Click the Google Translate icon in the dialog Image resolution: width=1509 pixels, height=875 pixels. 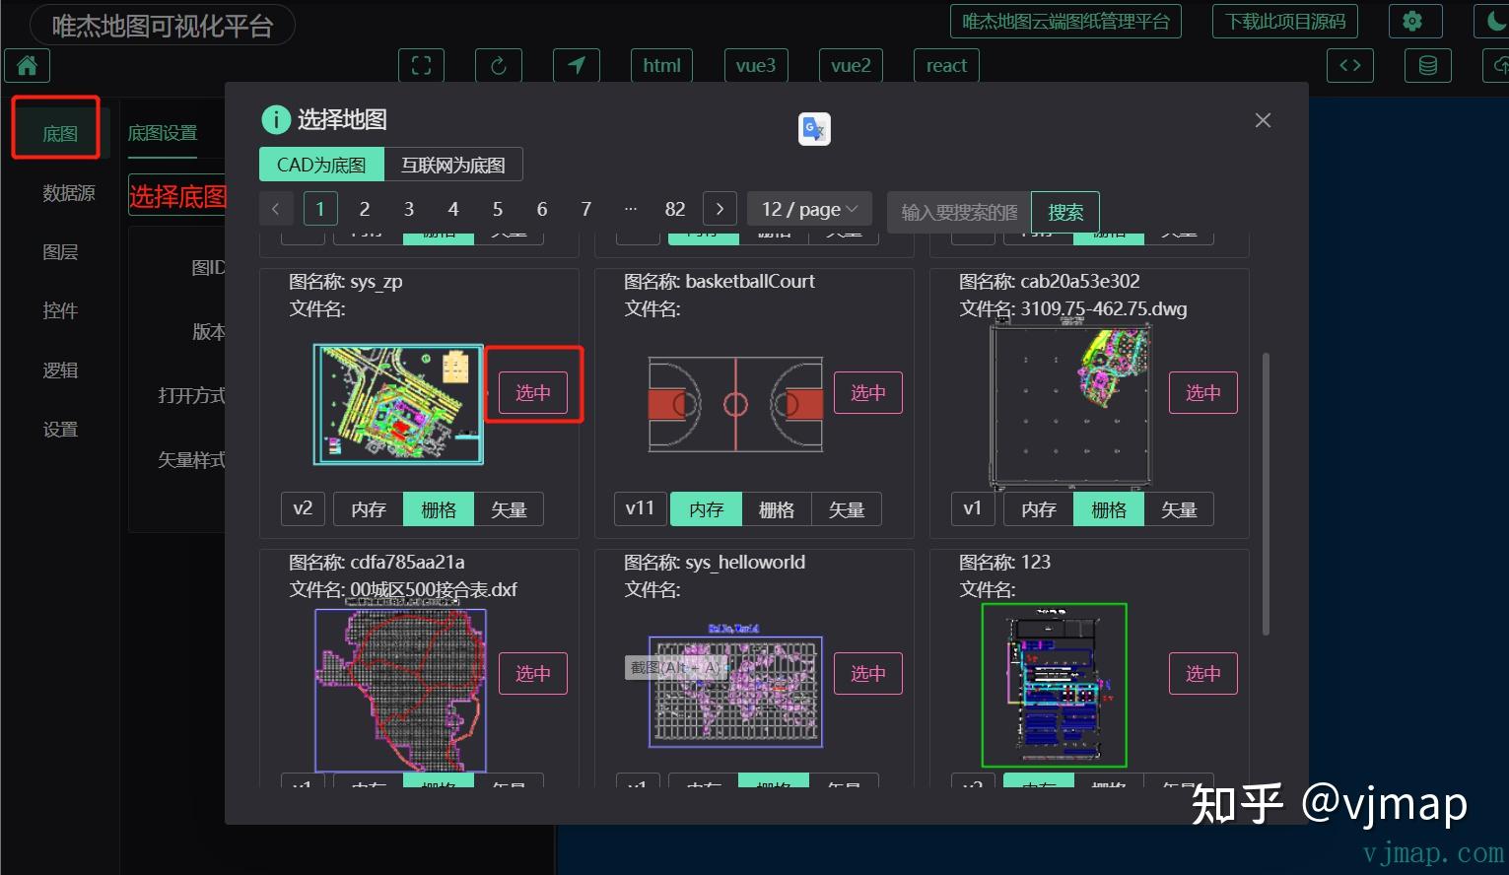coord(814,128)
